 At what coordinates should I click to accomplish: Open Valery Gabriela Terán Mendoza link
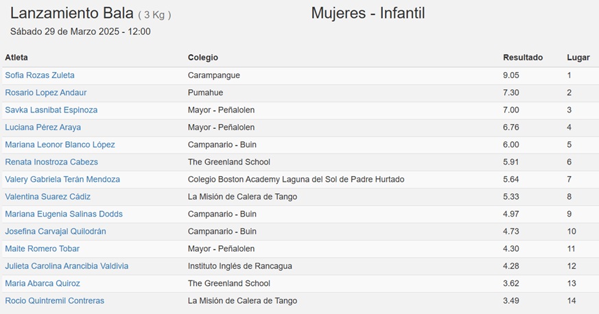point(62,180)
